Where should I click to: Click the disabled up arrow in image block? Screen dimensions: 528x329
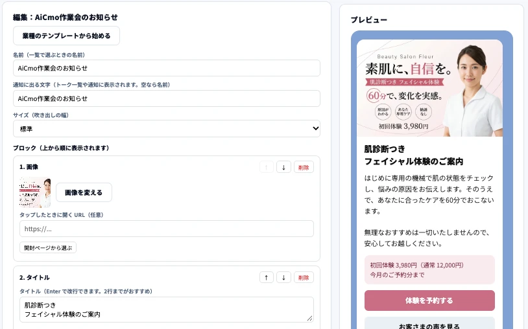tap(267, 167)
